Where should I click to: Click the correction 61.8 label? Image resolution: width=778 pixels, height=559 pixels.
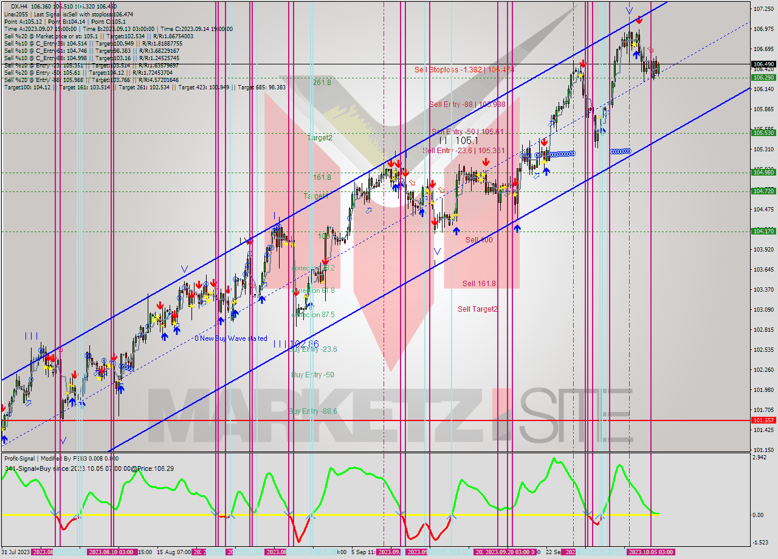click(313, 290)
